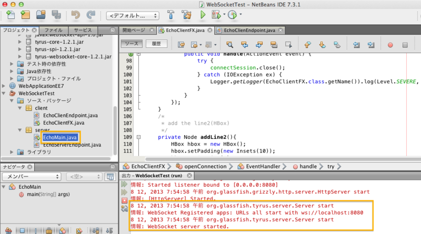Click openConnection in the breadcrumb bar
The height and width of the screenshot is (234, 421).
point(205,166)
